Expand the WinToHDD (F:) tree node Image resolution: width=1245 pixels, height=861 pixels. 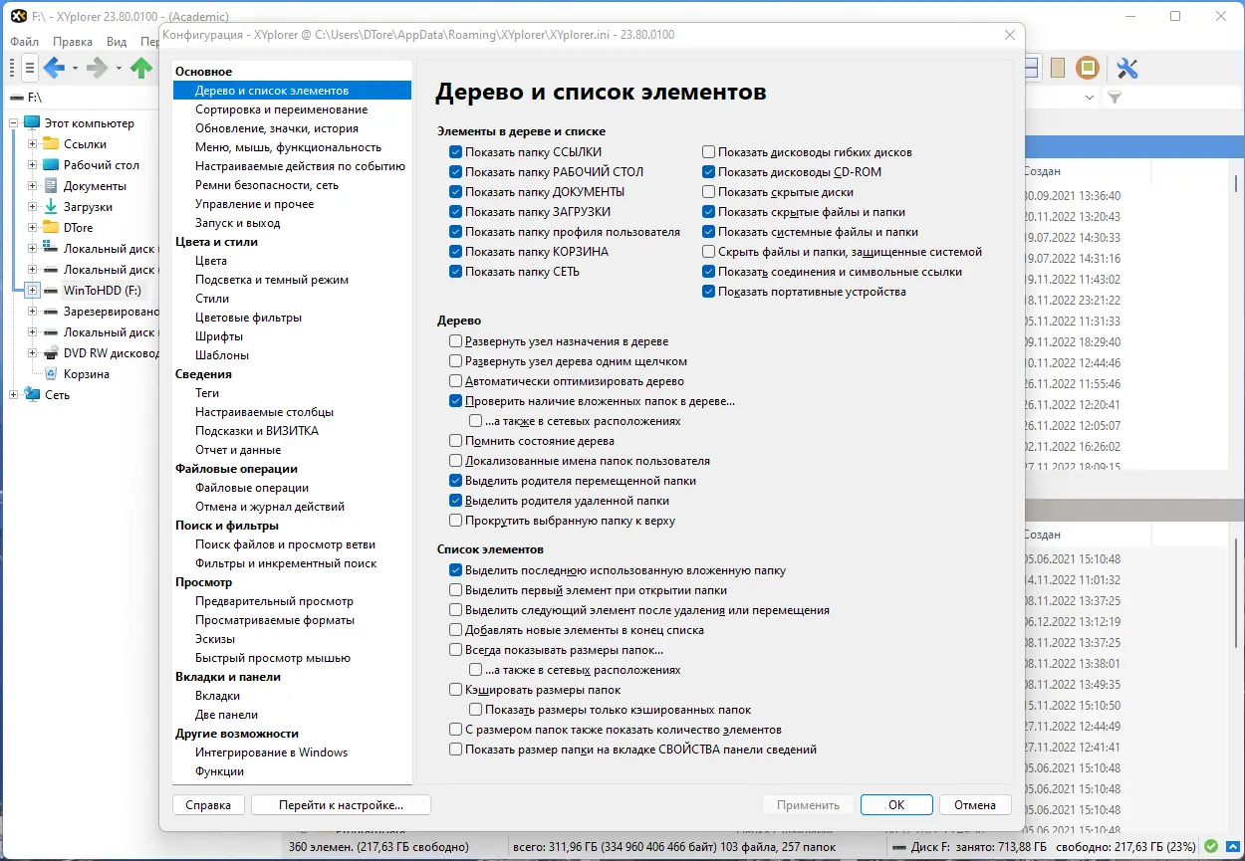tap(32, 291)
